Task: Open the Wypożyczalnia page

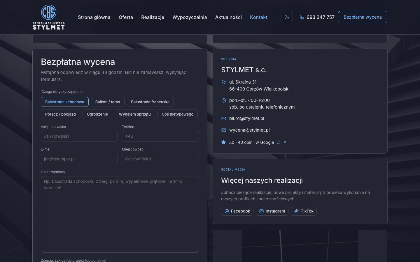Action: point(190,17)
